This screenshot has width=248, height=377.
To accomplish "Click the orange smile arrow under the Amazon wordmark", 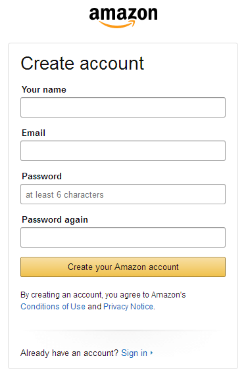I will (117, 24).
